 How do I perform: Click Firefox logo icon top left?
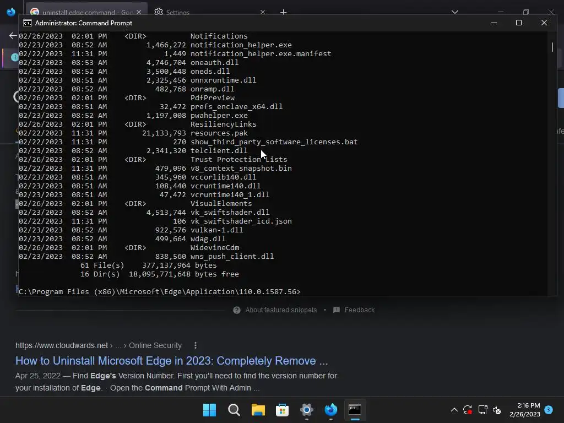[x=11, y=12]
